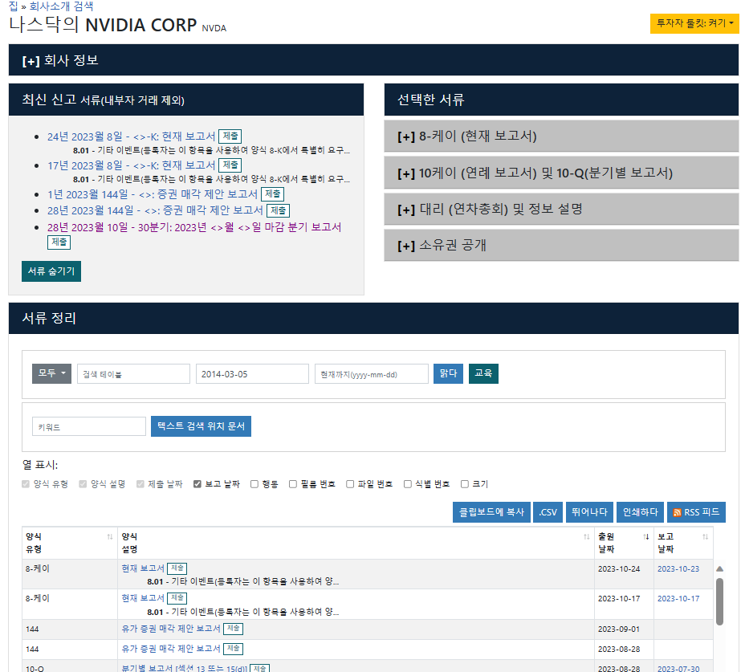Click the 2014-03-05 from-date field
Image resolution: width=741 pixels, height=672 pixels.
[252, 374]
